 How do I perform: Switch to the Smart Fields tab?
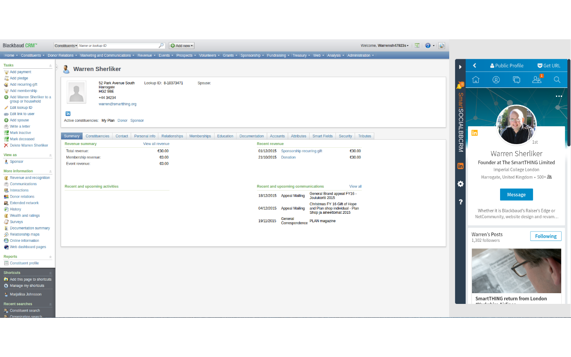(323, 136)
